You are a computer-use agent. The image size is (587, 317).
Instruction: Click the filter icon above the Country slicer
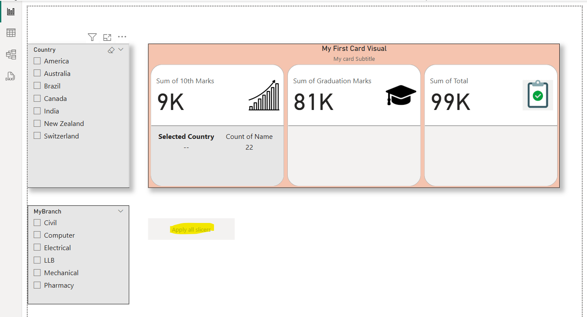tap(92, 37)
